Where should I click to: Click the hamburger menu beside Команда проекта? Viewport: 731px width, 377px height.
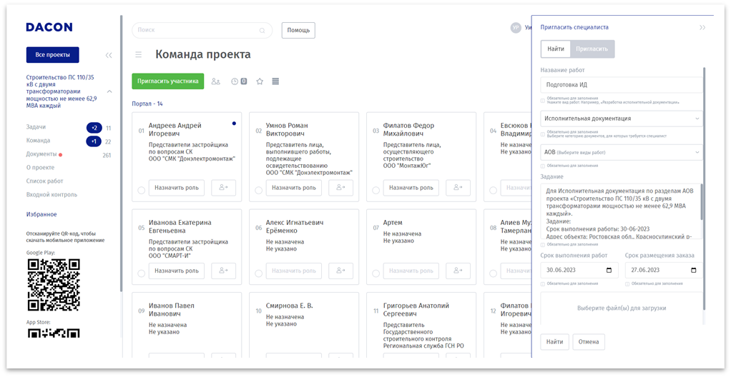[x=139, y=54]
